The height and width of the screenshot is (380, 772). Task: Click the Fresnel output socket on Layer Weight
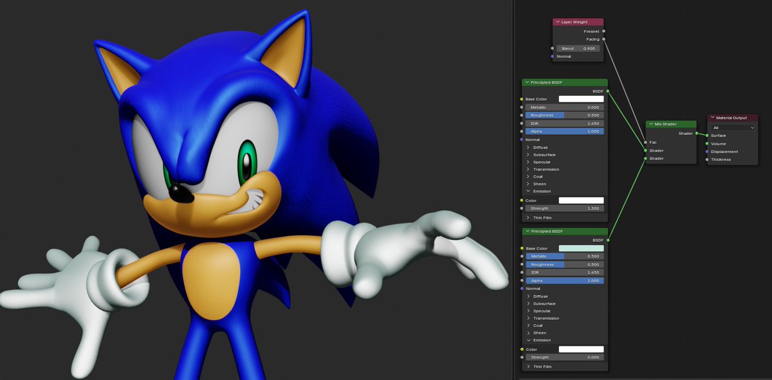[x=603, y=31]
